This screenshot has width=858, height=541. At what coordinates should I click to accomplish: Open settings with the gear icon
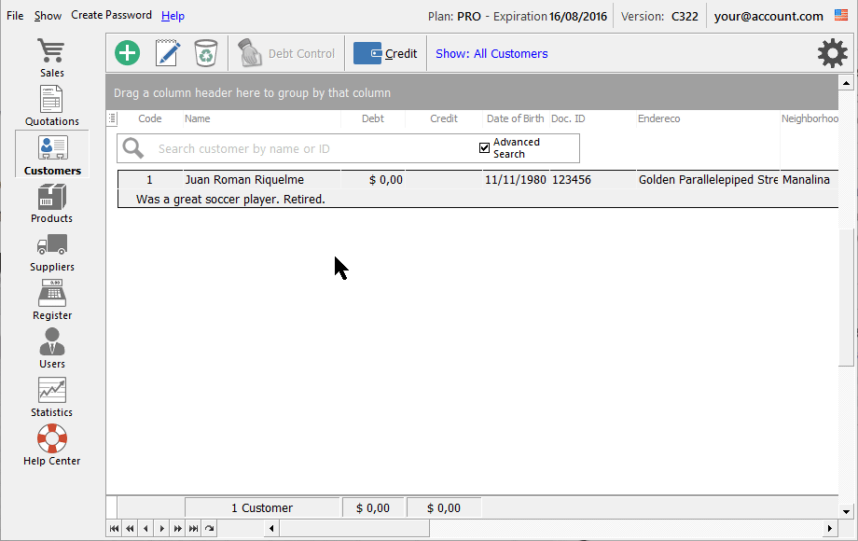click(x=832, y=53)
